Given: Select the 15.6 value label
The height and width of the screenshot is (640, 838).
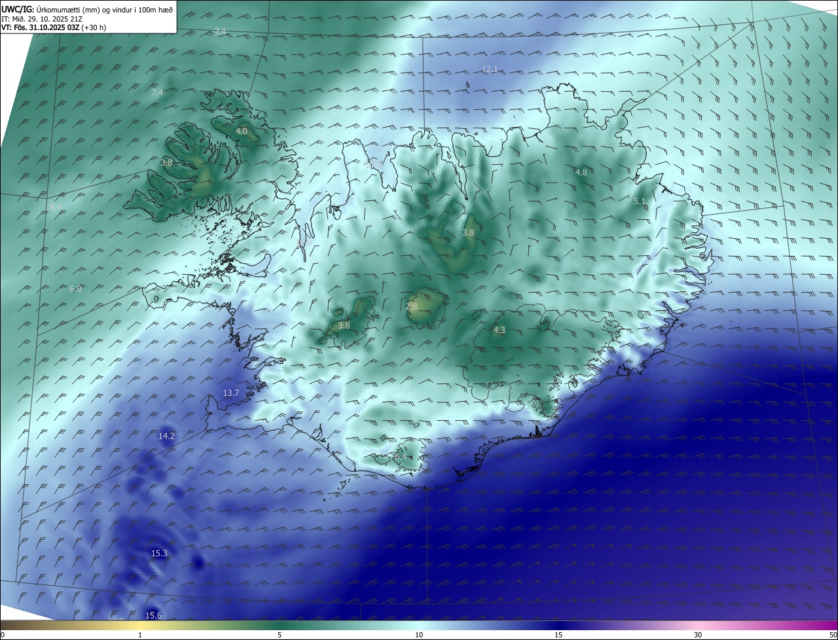Looking at the screenshot, I should click(x=153, y=615).
